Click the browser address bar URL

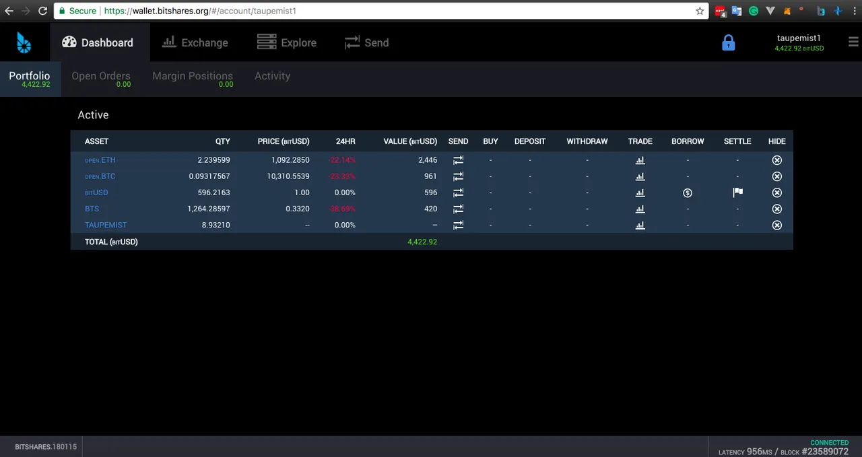(200, 11)
